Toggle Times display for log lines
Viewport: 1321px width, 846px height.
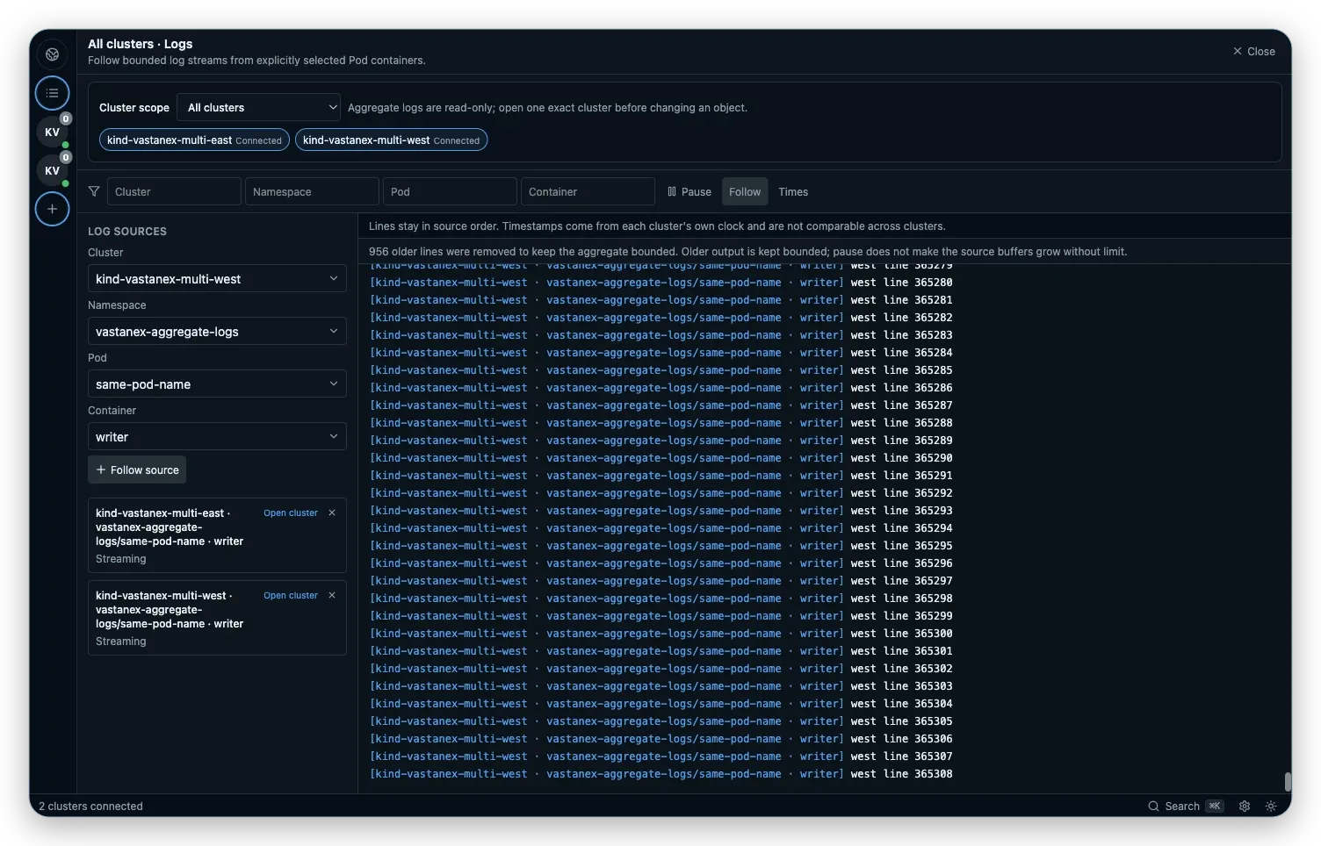[793, 191]
